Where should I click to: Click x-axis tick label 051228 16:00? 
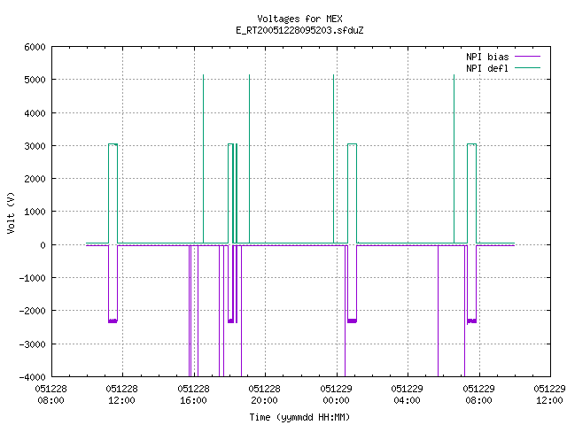point(193,395)
